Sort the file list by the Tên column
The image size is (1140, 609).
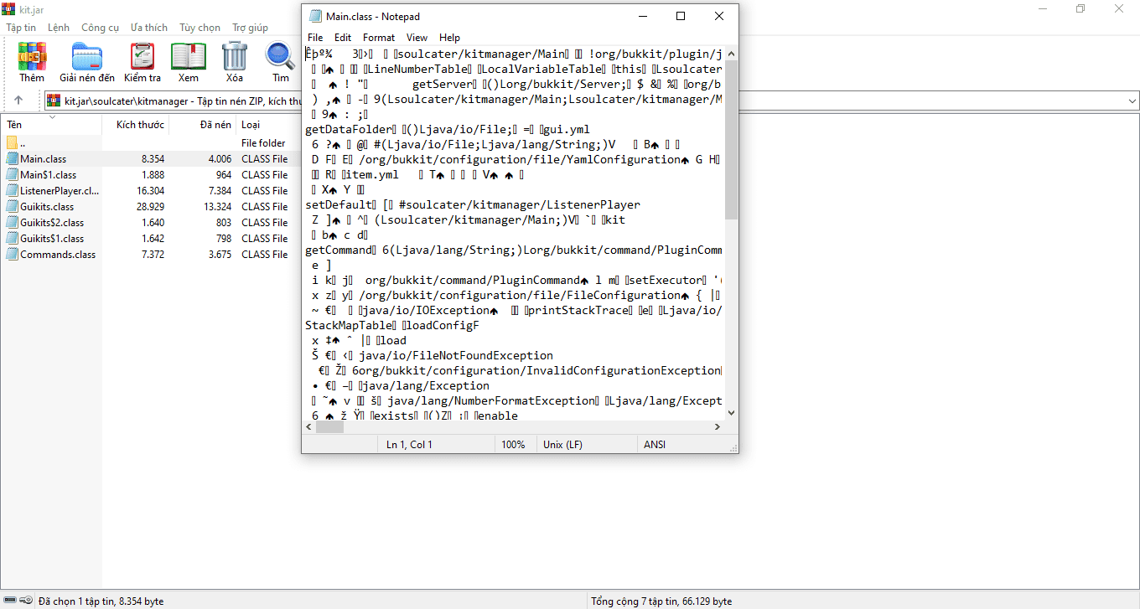(x=51, y=125)
